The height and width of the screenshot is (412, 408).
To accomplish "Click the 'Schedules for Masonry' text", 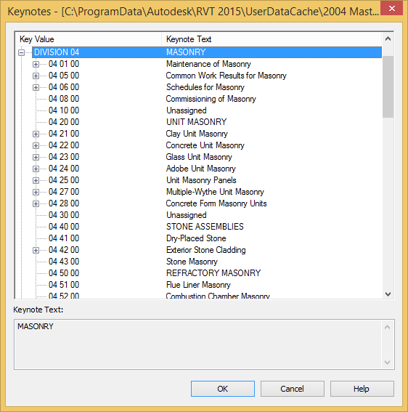I will tap(205, 87).
